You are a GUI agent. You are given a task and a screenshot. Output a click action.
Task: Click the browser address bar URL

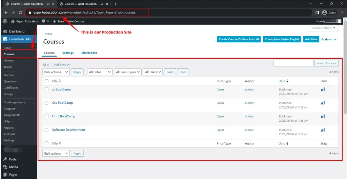click(x=84, y=13)
